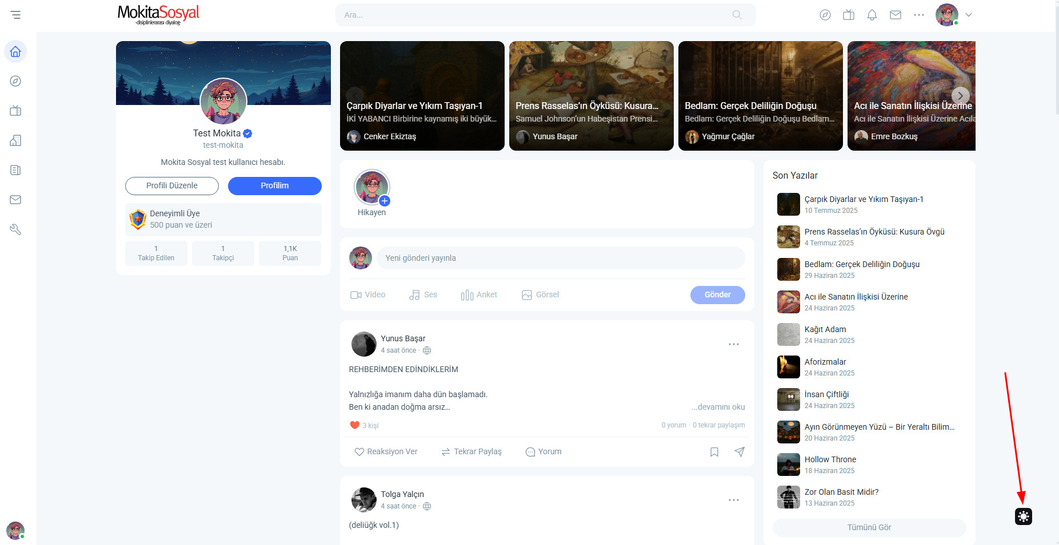Screen dimensions: 1059x545
Task: Click the Profili Düzenle button
Action: [172, 185]
